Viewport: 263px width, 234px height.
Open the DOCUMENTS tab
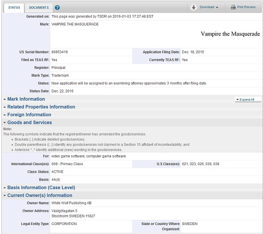coord(38,8)
